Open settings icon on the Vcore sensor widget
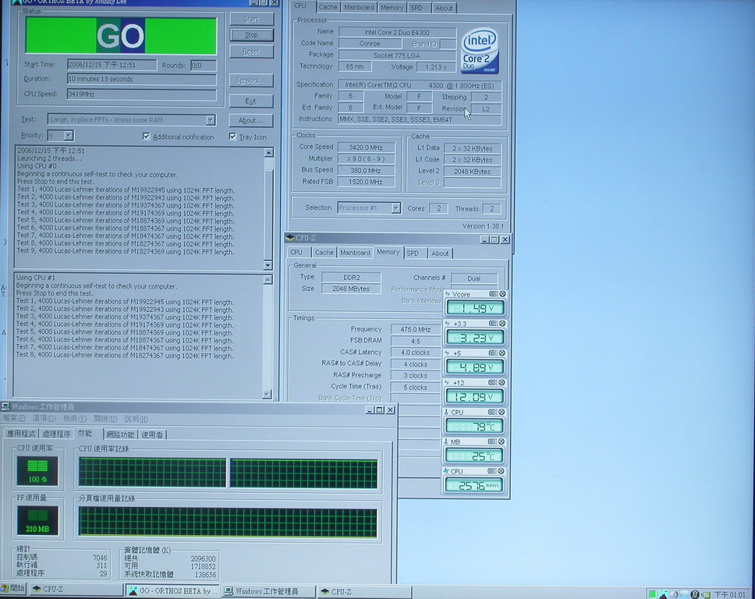The image size is (755, 599). pyautogui.click(x=493, y=294)
